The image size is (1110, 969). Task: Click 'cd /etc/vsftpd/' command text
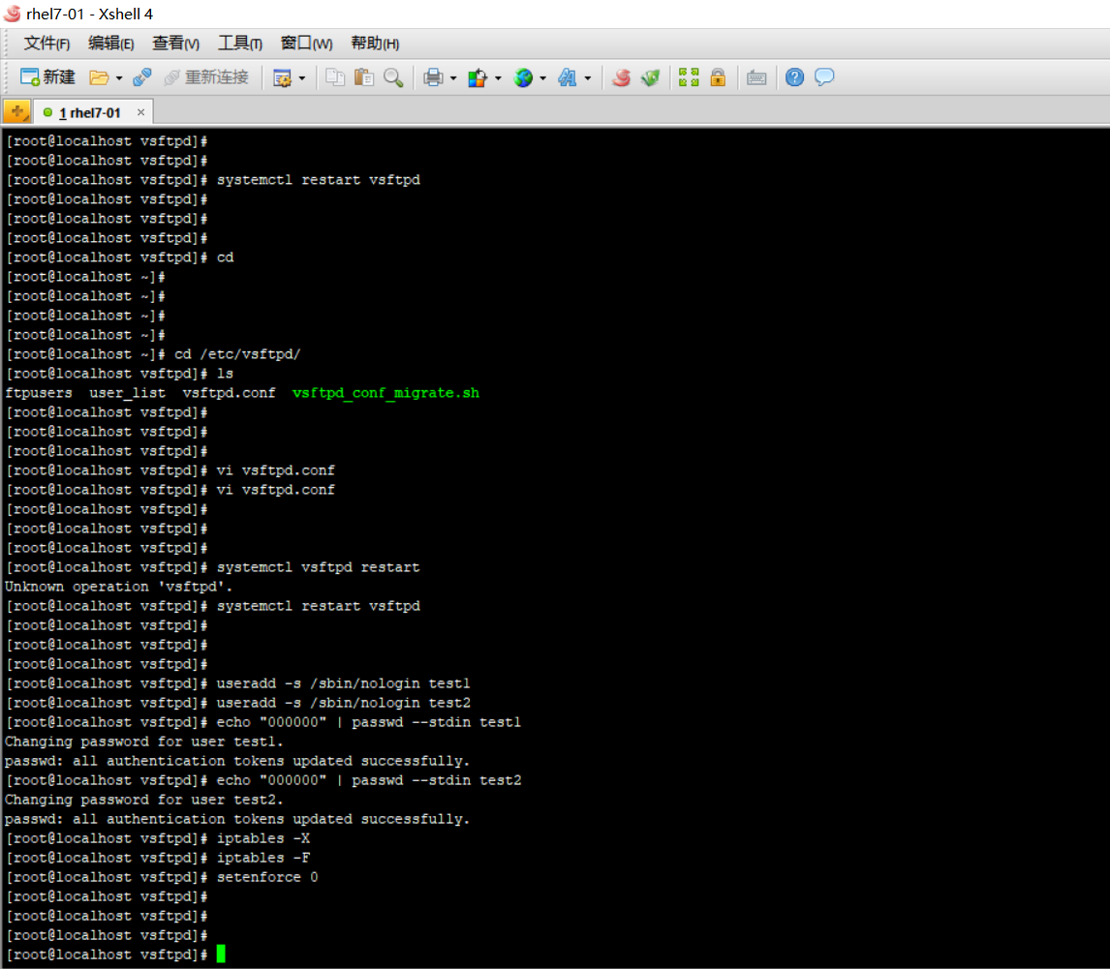(x=237, y=354)
